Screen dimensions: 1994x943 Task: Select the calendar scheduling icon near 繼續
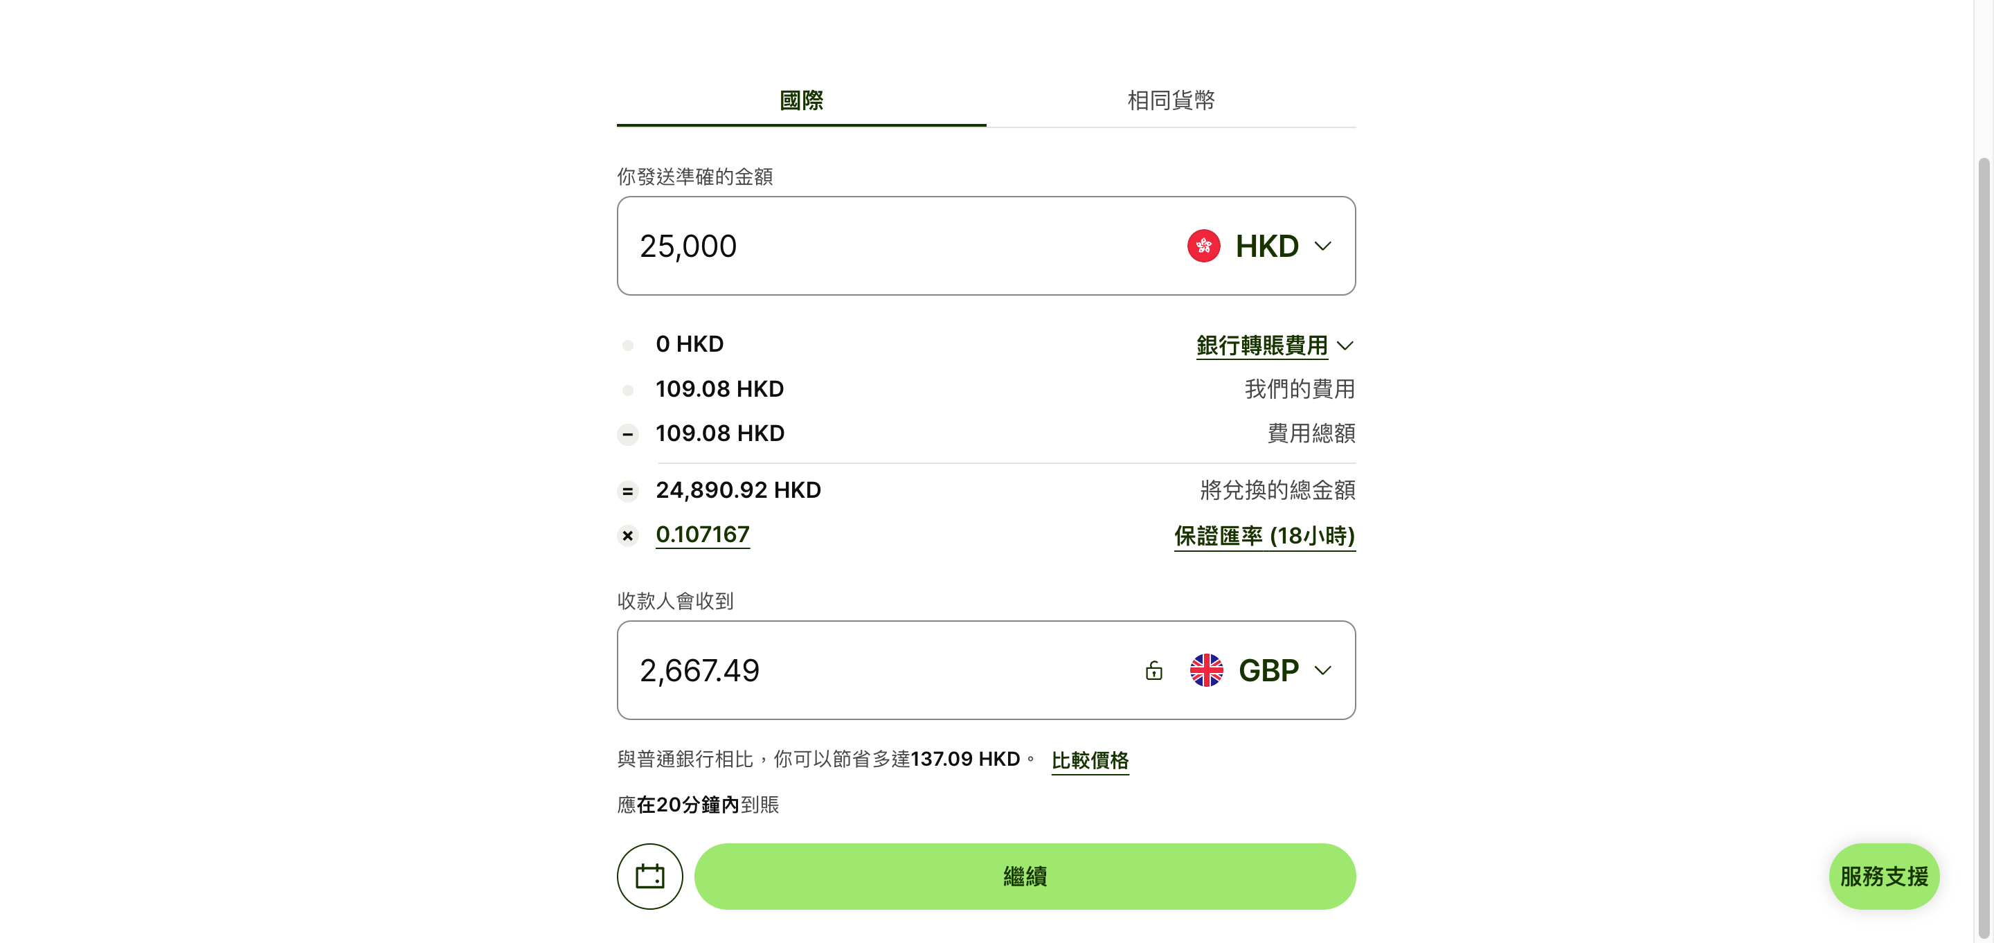tap(649, 876)
